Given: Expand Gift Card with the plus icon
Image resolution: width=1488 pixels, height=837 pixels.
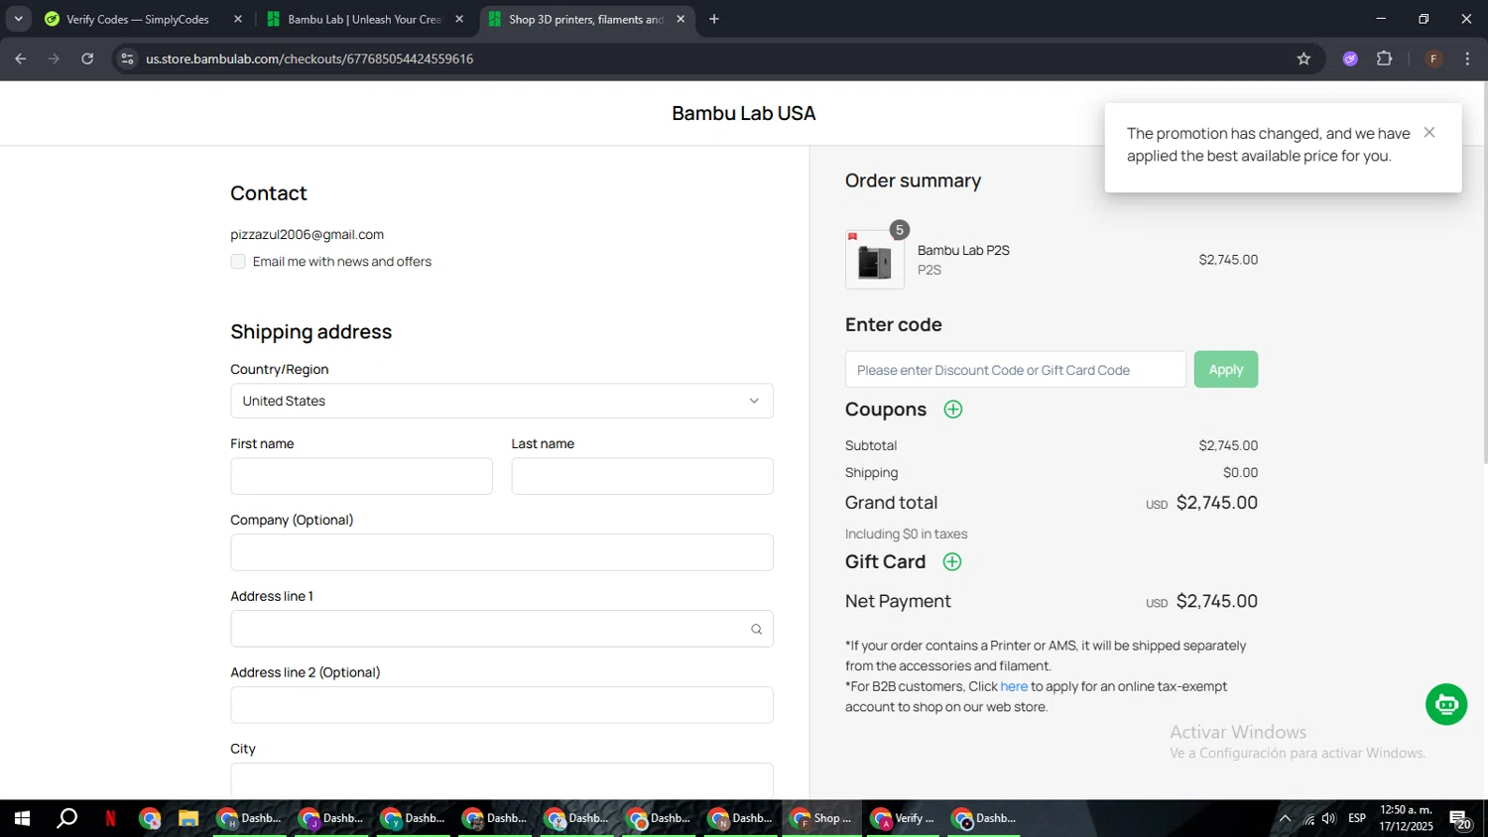Looking at the screenshot, I should coord(952,562).
